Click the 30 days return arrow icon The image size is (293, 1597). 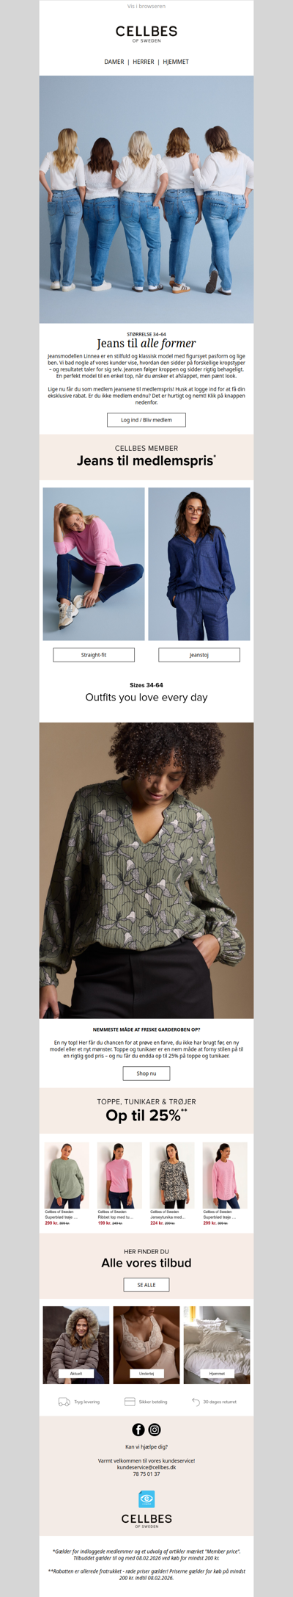pyautogui.click(x=196, y=1402)
